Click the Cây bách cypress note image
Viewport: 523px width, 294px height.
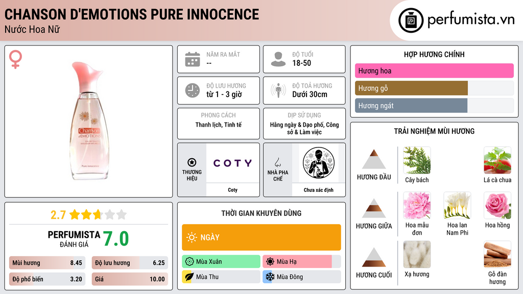[417, 160]
